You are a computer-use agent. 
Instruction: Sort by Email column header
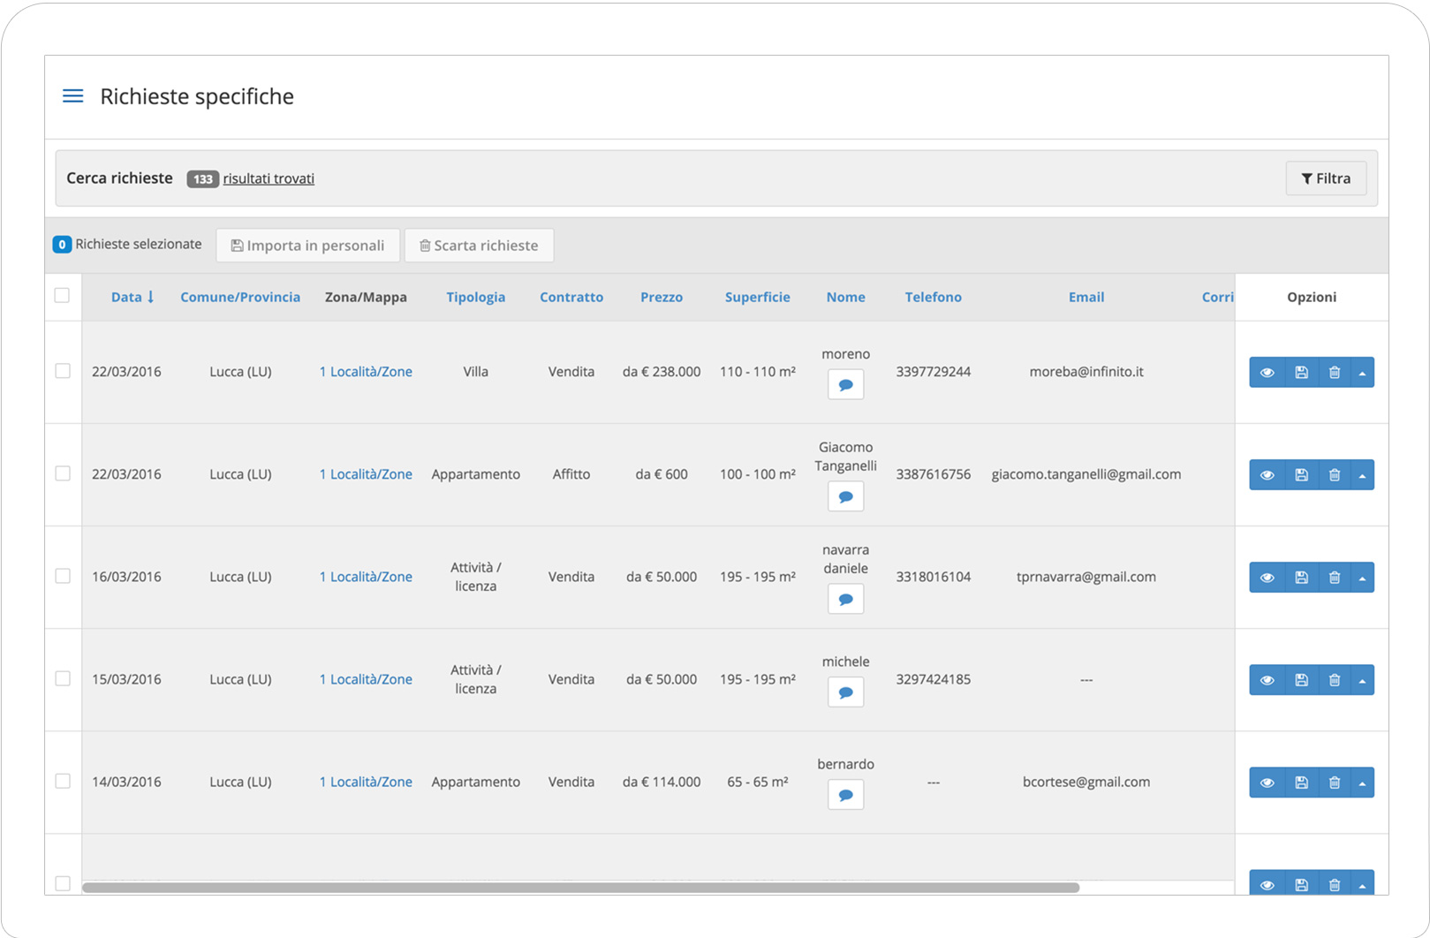coord(1086,297)
